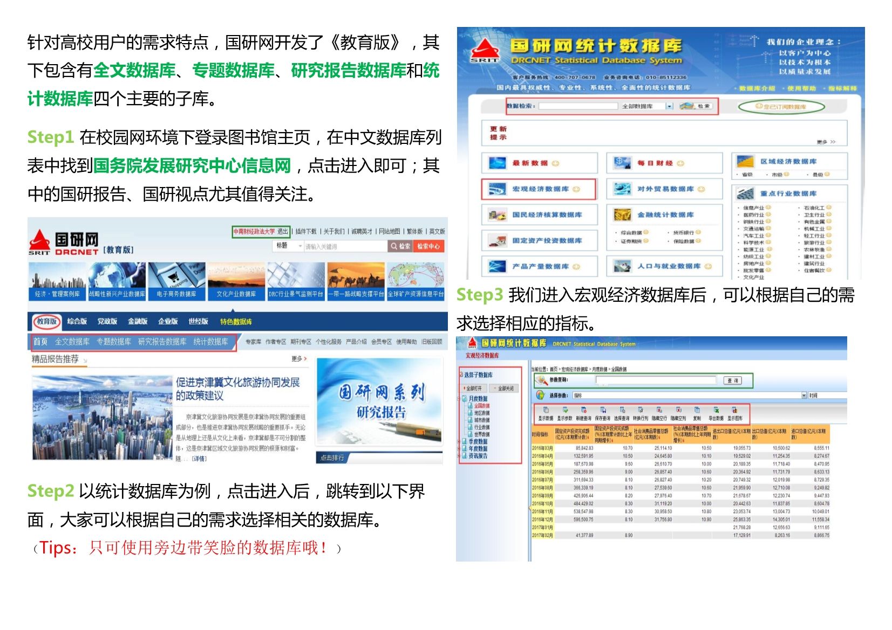The width and height of the screenshot is (892, 630).
Task: Expand the 年度数据 tree node
Action: tap(460, 448)
